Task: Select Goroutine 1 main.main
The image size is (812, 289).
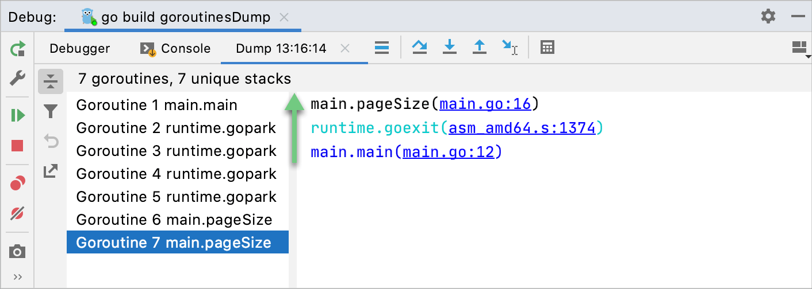Action: click(x=178, y=105)
